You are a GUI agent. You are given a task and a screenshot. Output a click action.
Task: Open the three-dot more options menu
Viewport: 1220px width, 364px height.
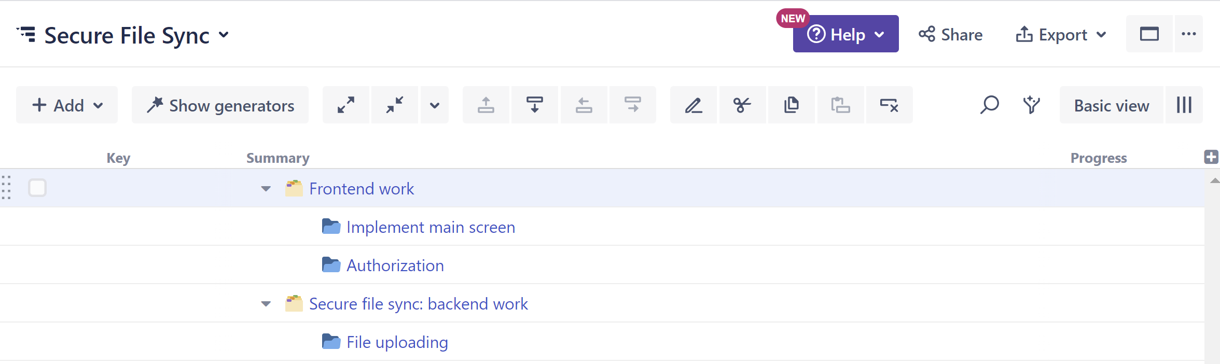tap(1188, 34)
